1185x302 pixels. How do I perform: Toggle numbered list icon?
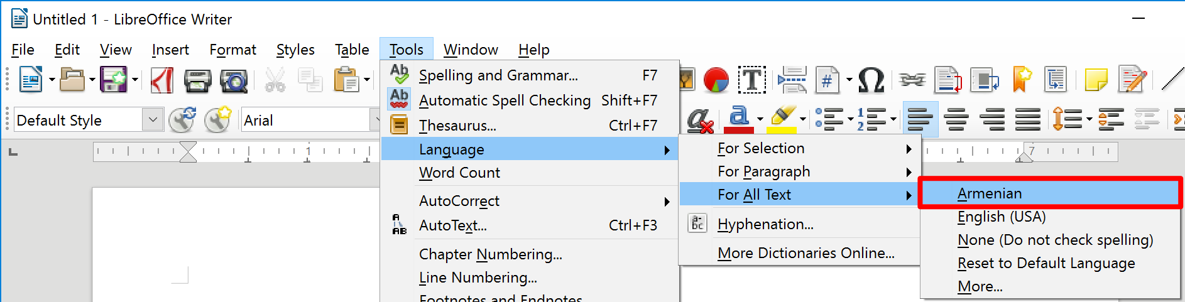pos(871,119)
